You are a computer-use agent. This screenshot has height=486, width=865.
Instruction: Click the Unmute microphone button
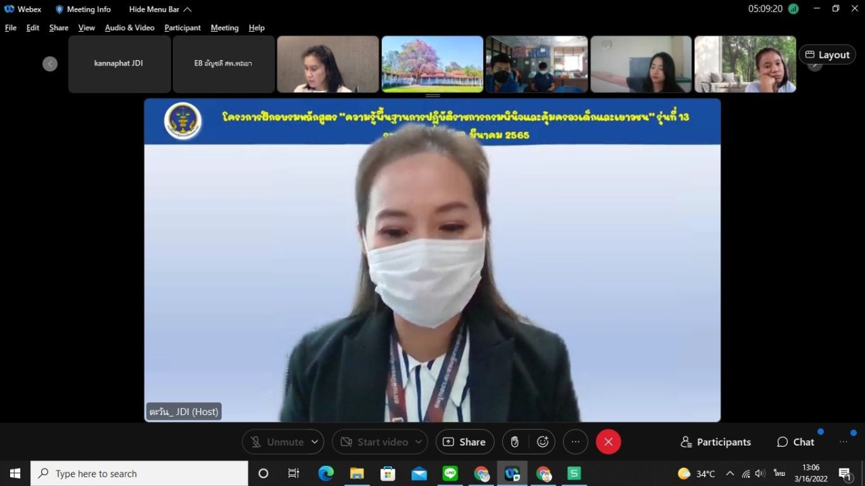point(277,441)
